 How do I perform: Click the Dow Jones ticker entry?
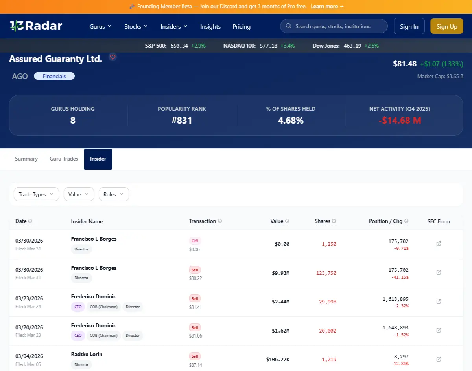346,46
